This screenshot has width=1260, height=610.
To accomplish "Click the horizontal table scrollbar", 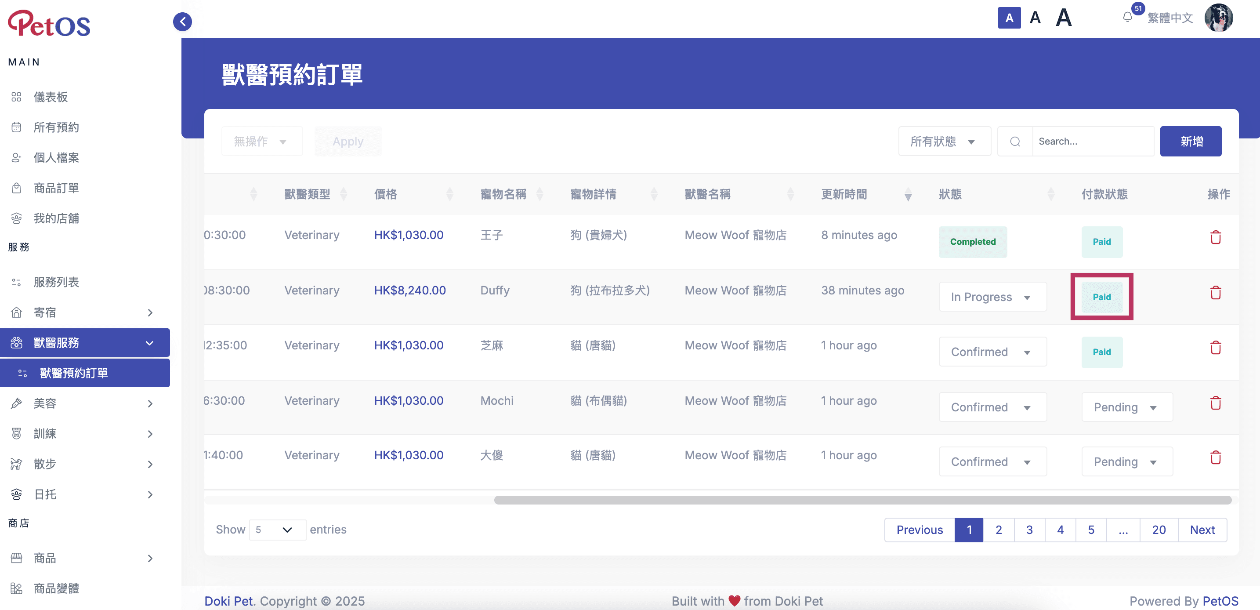I will [862, 500].
